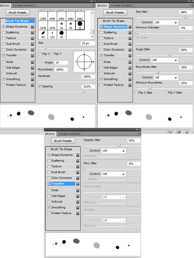Screen dimensions: 194x258
Task: Click the create new brush icon
Action: pos(187,132)
